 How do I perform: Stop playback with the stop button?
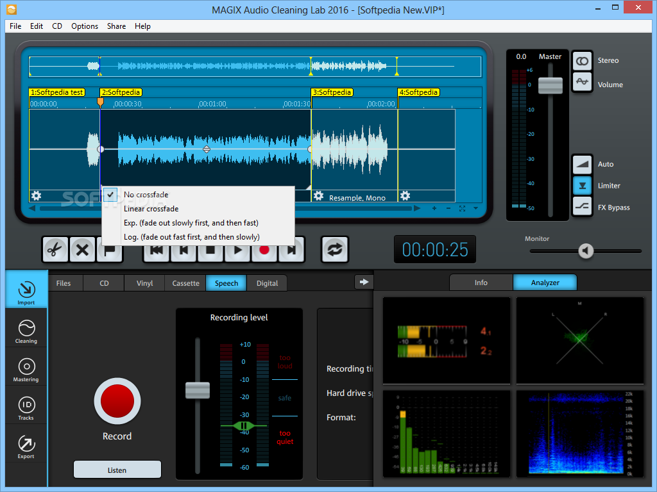click(210, 250)
